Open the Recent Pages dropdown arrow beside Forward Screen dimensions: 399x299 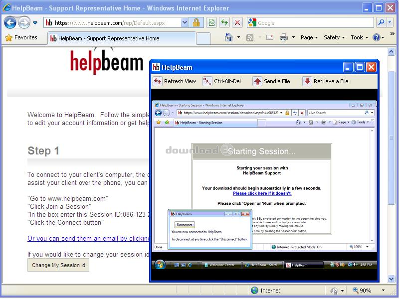35,23
